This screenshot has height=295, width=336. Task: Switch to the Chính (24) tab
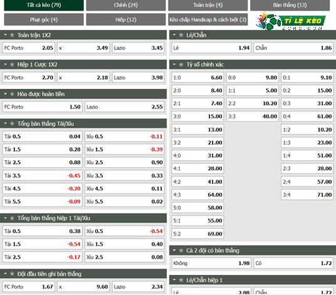click(x=126, y=5)
